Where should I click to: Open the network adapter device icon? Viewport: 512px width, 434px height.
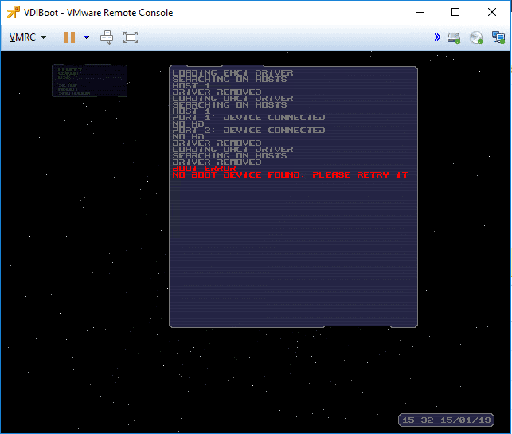click(498, 37)
